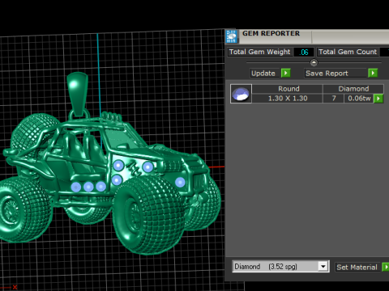Viewport: 389px width, 291px height.
Task: Select the gem on the buggy front fender
Action: click(180, 183)
